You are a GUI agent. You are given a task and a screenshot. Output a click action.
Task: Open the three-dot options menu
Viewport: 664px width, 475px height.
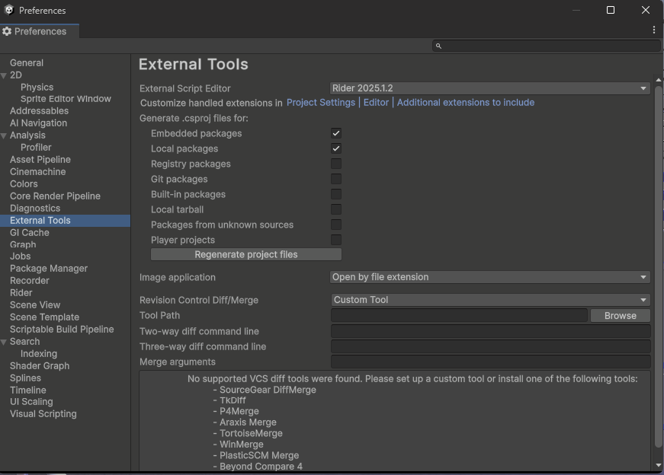pyautogui.click(x=654, y=30)
